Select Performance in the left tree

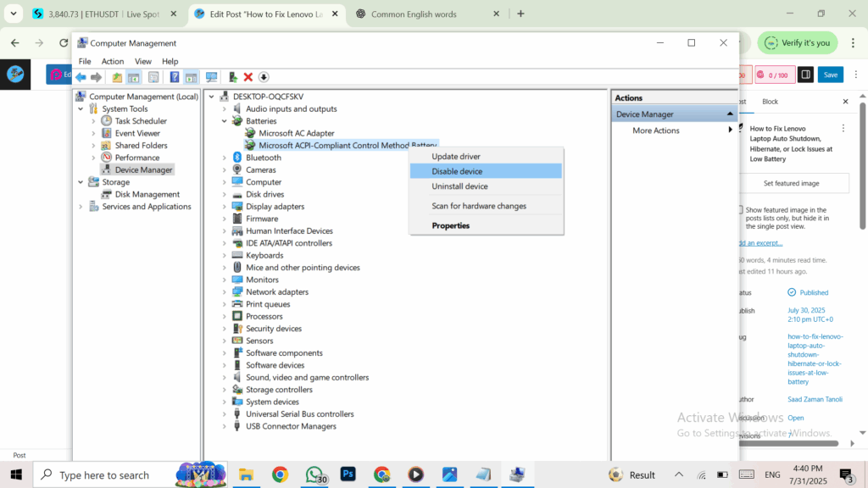(136, 158)
